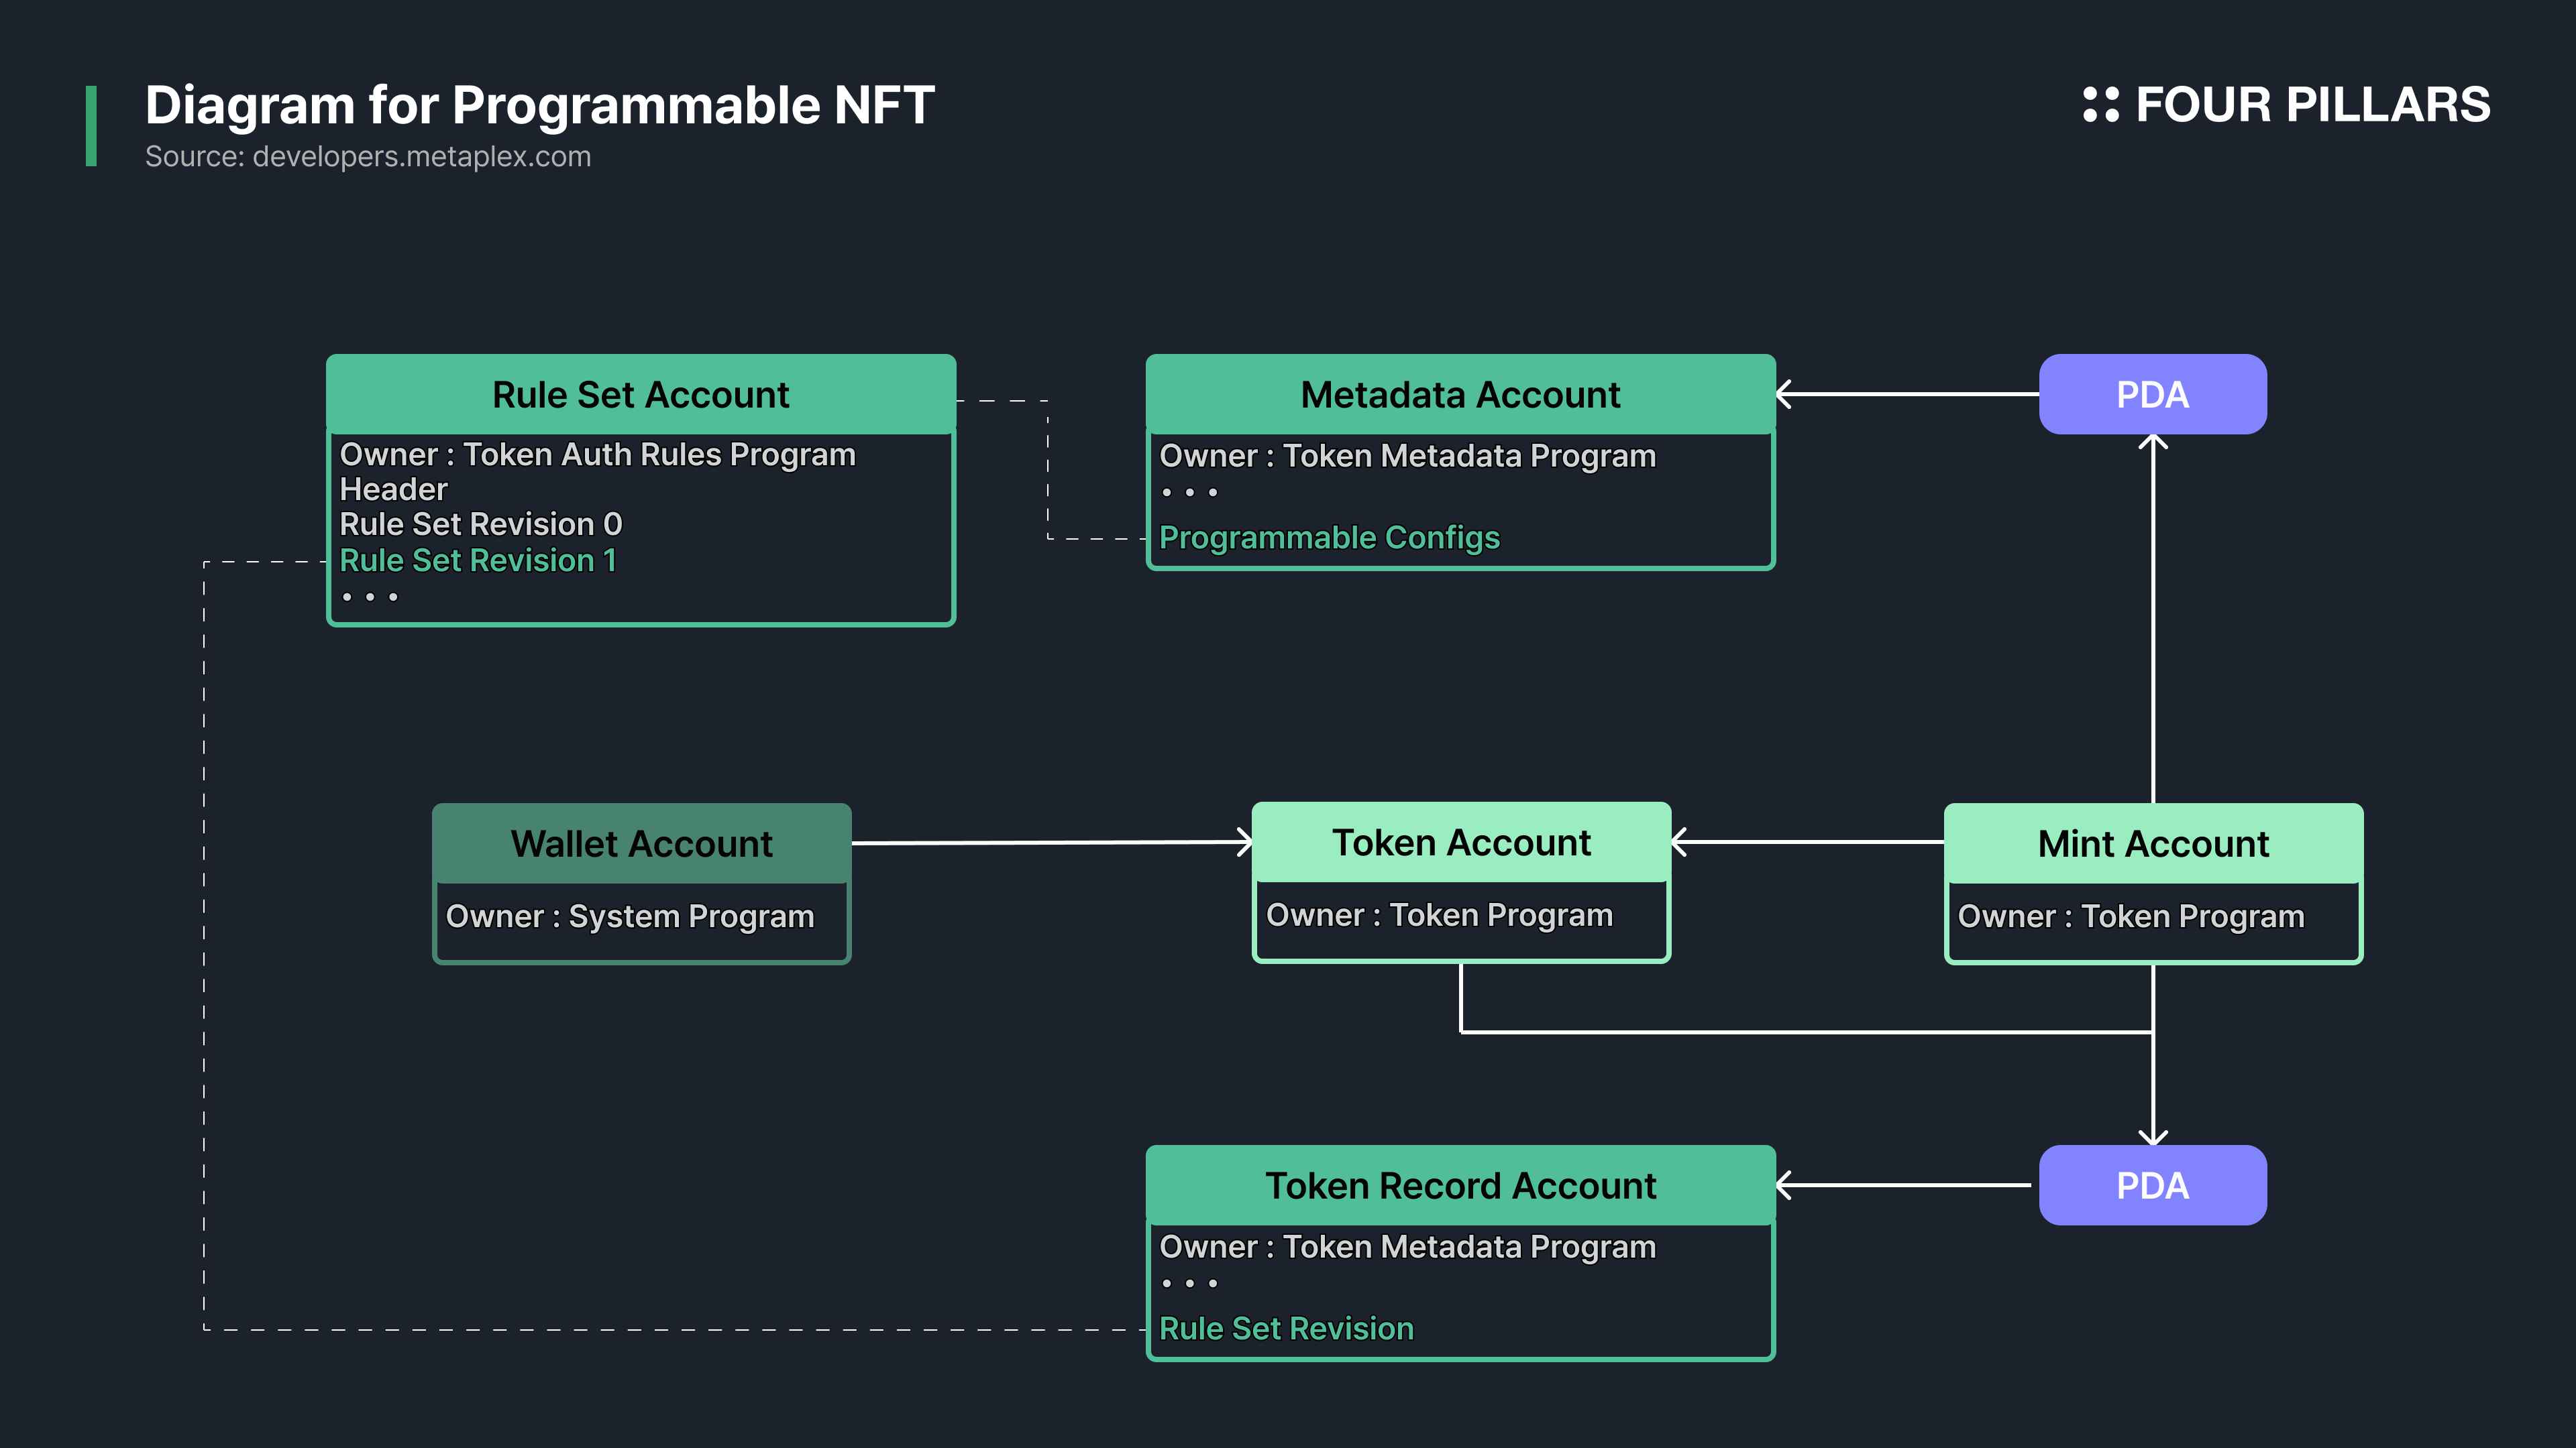This screenshot has height=1448, width=2576.
Task: Click the green accent bar beside the title
Action: coord(91,126)
